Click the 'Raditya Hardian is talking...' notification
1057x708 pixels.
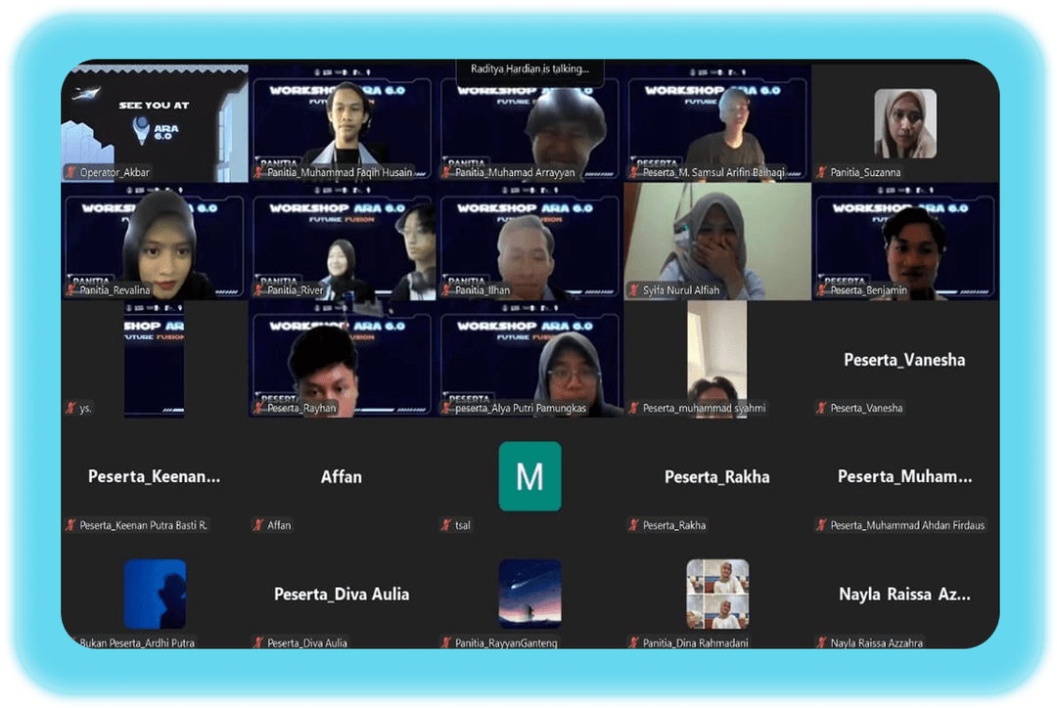click(529, 69)
